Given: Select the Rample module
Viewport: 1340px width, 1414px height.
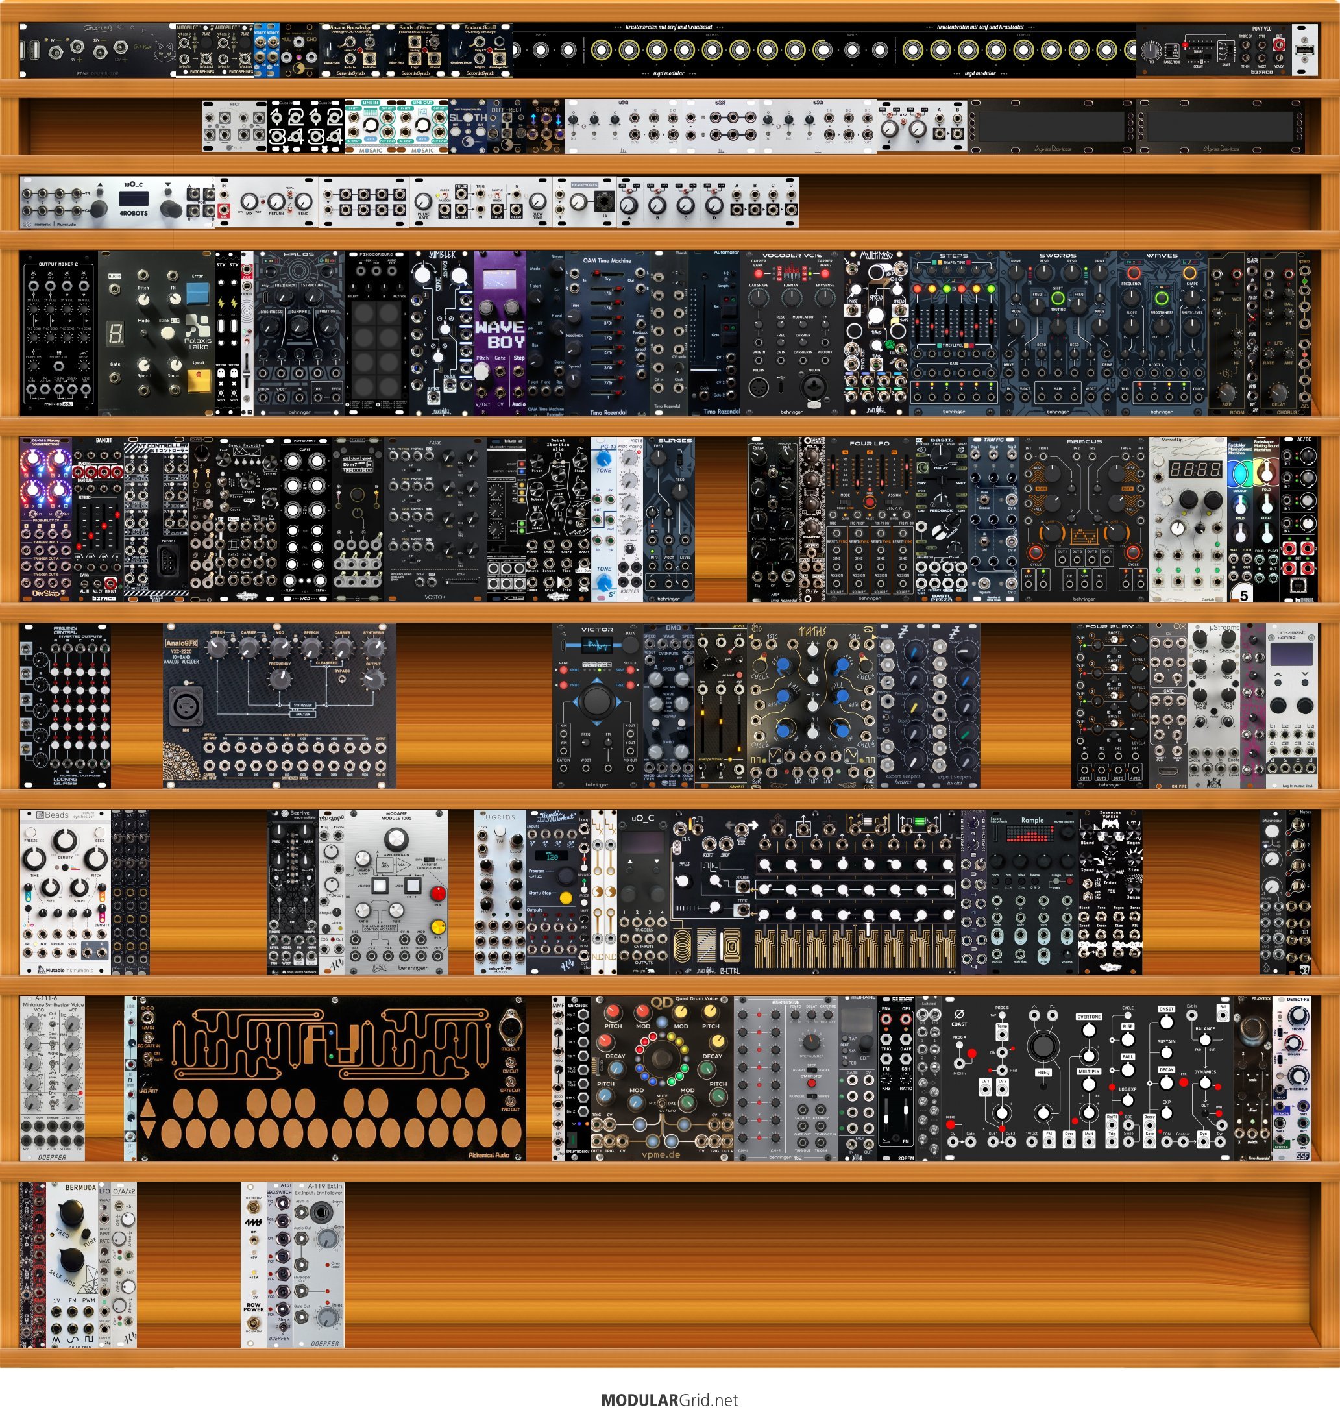Looking at the screenshot, I should (x=1032, y=893).
